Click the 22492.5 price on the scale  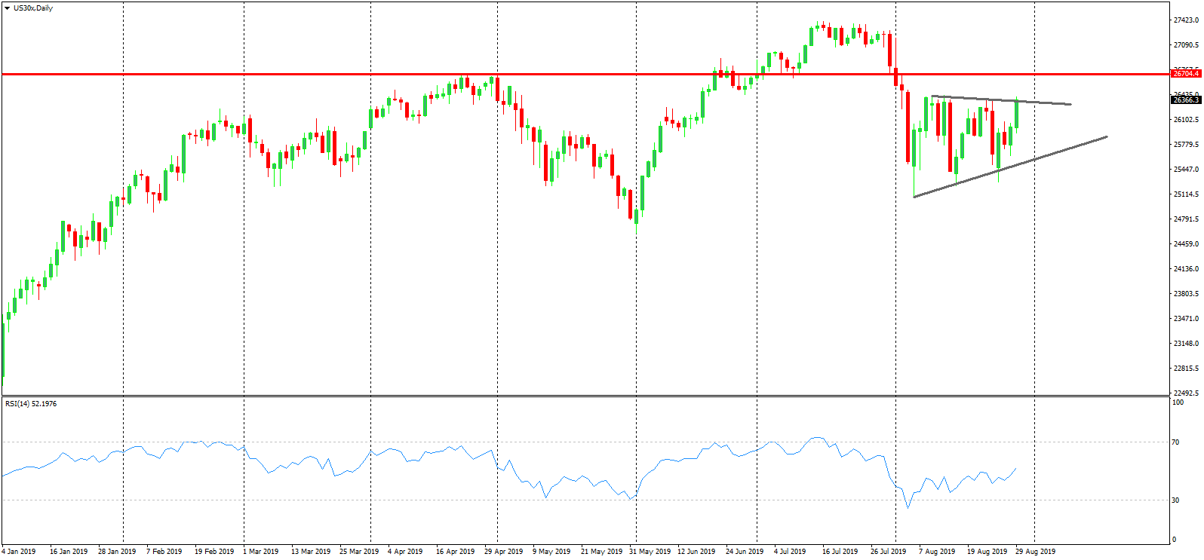[1186, 393]
